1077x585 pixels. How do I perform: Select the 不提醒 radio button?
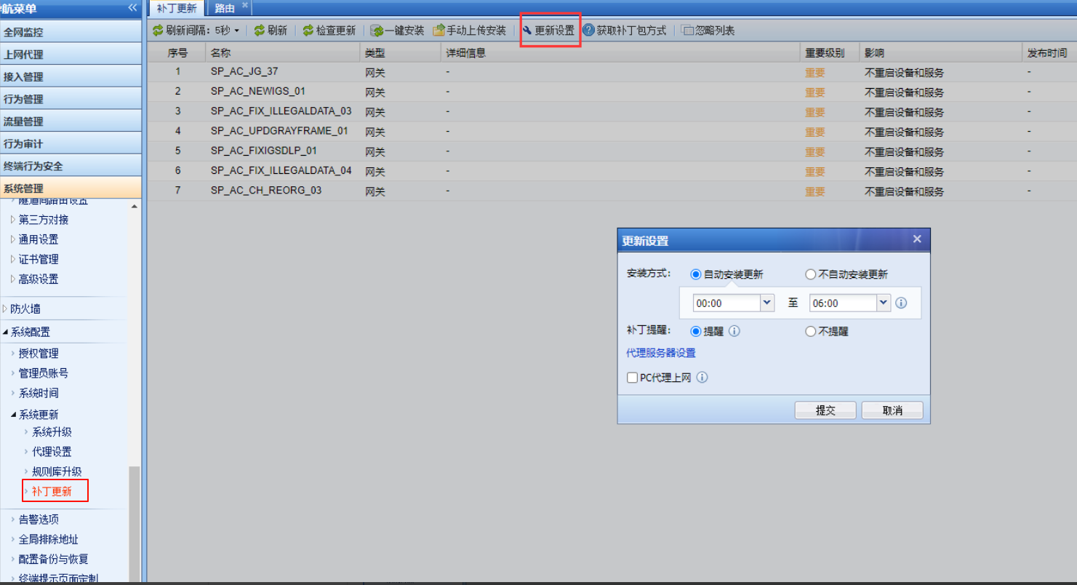[x=811, y=331]
